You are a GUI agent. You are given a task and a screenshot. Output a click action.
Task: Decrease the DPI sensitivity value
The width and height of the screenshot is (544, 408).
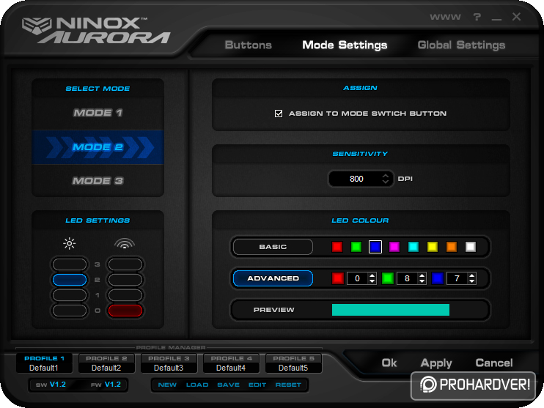click(x=386, y=182)
